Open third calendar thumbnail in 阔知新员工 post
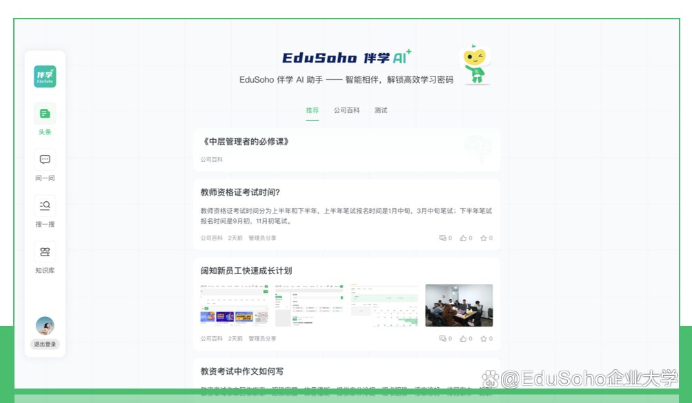Screen dimensions: 692x403 384,305
